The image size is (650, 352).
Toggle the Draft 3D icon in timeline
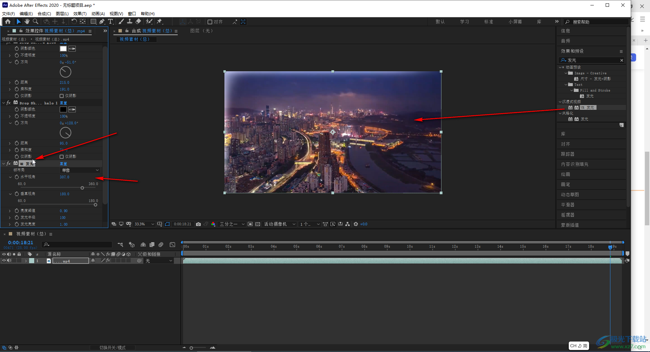pos(132,245)
